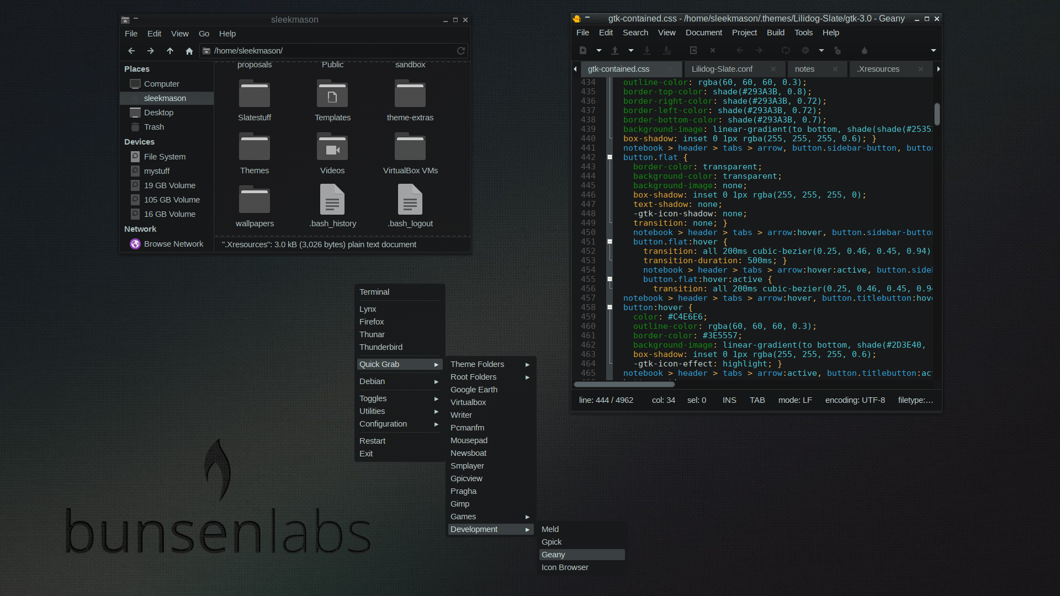Screen dimensions: 1060x596
Task: Click the Revert file icon in Geany toolbar
Action: pyautogui.click(x=693, y=50)
